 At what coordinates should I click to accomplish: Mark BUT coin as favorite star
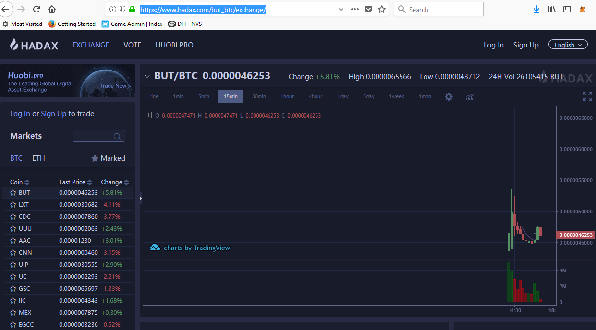pos(13,193)
